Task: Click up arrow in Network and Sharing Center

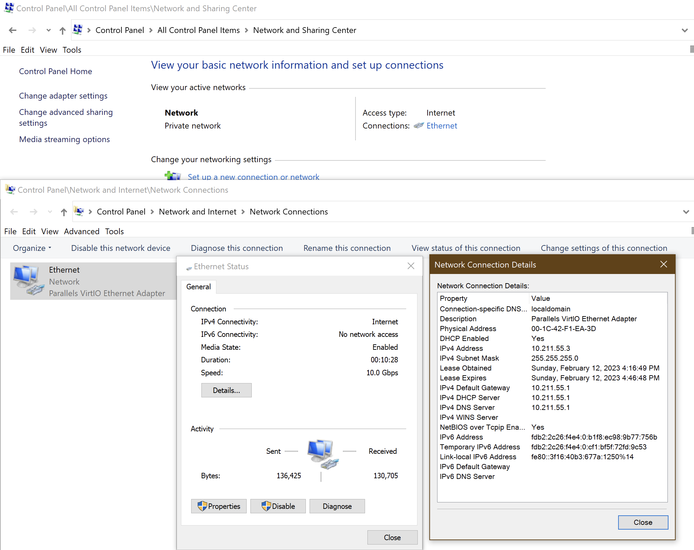Action: (x=63, y=31)
